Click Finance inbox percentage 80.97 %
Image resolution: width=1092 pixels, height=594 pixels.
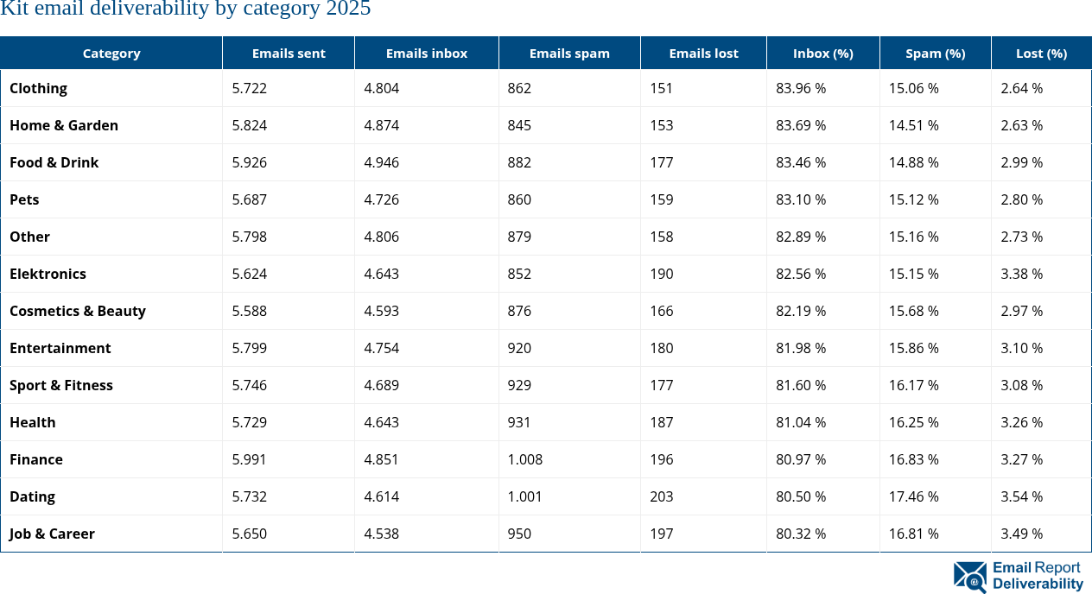coord(801,459)
